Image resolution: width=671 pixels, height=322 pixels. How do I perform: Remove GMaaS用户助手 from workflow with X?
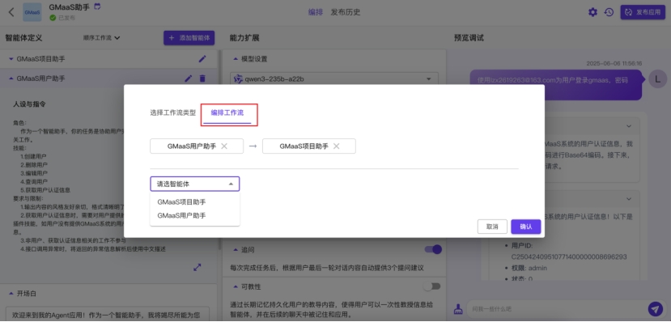point(224,146)
